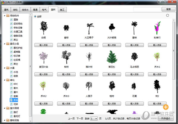This screenshot has width=178, height=124.
Task: Open the 景观灯 category
Action: click(x=15, y=116)
